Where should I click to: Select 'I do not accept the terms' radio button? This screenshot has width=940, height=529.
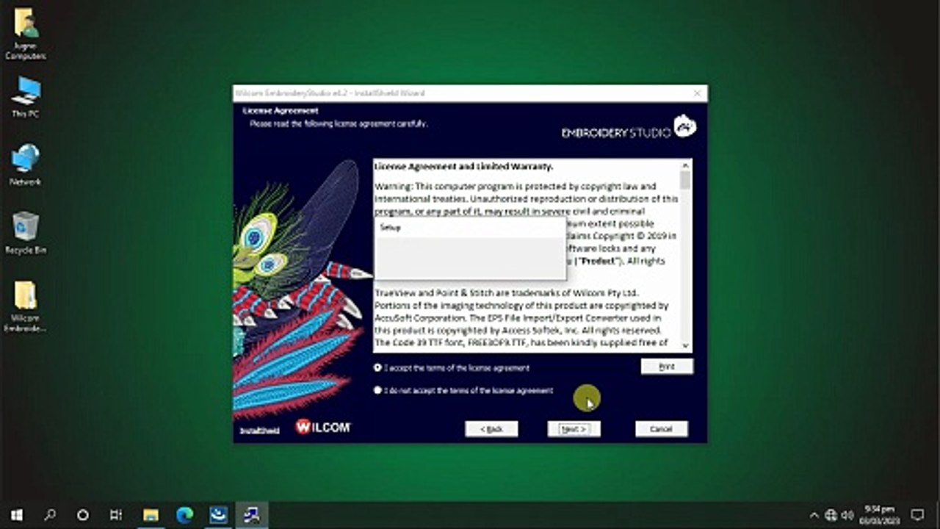click(x=377, y=390)
